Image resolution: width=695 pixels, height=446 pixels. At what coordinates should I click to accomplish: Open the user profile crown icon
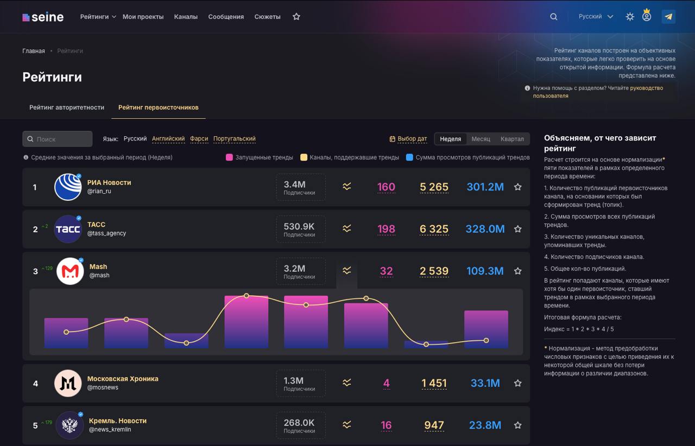click(647, 16)
